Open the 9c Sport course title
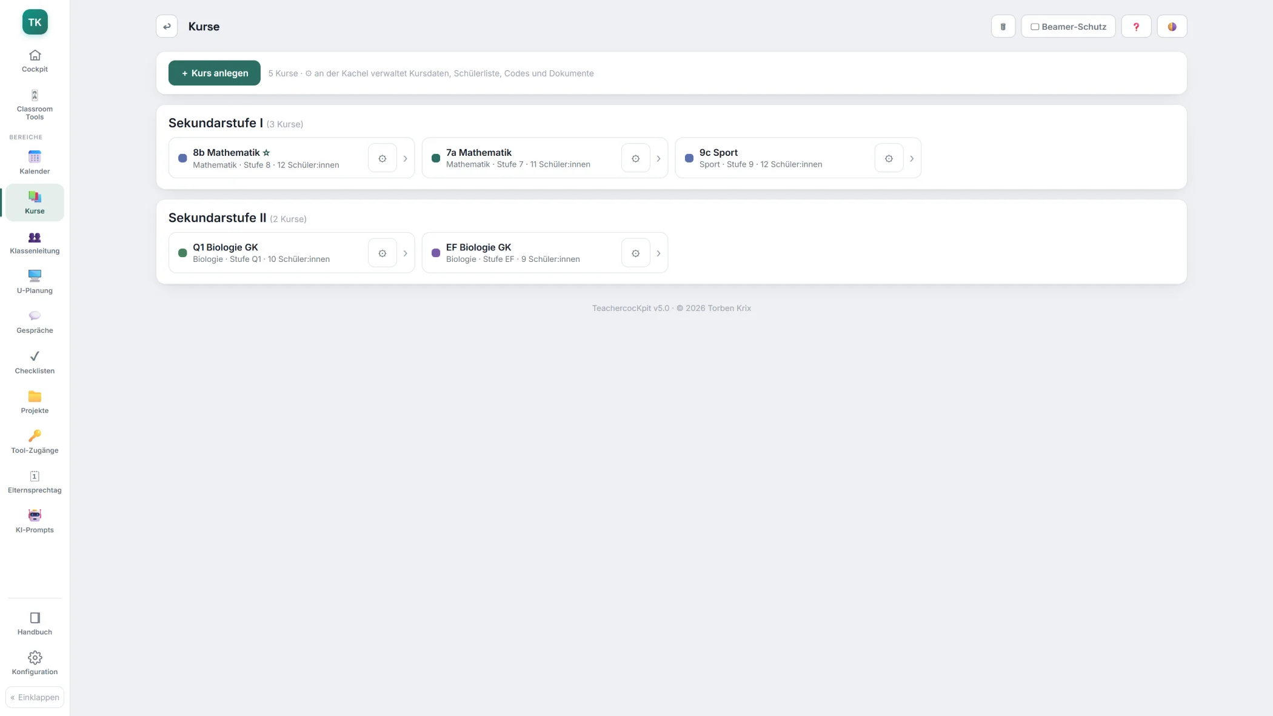The height and width of the screenshot is (716, 1273). (718, 153)
